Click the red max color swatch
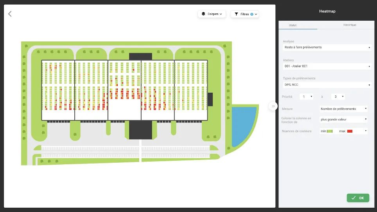 tap(350, 131)
